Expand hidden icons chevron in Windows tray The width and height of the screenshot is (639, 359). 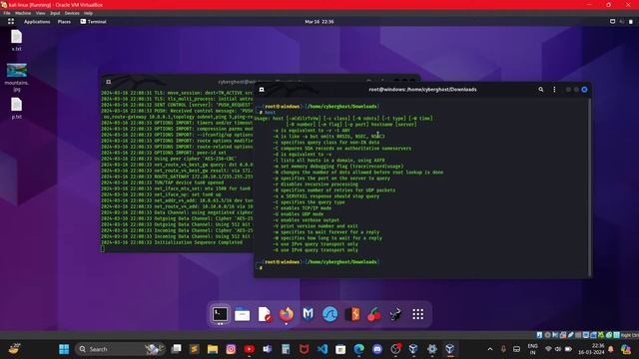pos(490,349)
